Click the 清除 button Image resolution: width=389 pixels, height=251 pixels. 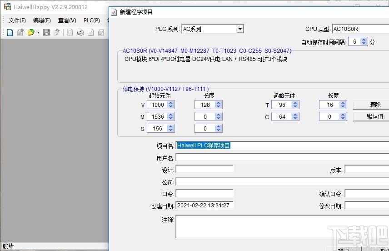tap(371, 105)
